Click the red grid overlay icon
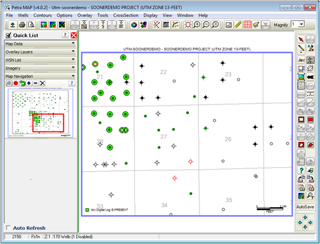Screen dimensions: 320x244 click(247, 25)
